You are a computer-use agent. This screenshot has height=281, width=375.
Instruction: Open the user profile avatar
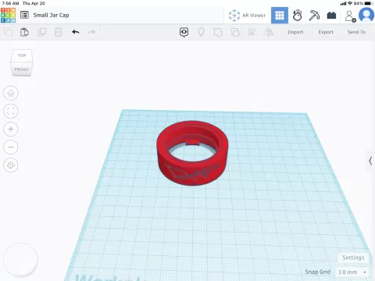[x=366, y=15]
